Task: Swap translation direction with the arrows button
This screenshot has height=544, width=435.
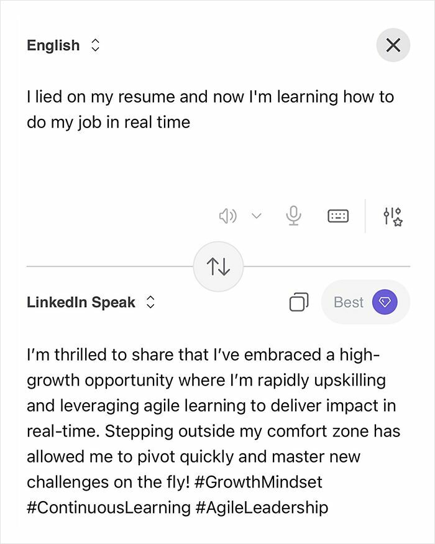Action: 218,265
